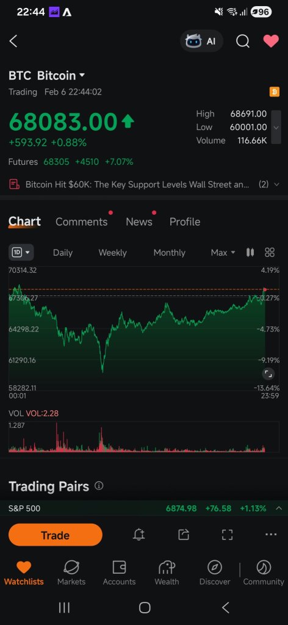Tap the S&P 500 index ticker
This screenshot has width=288, height=625.
(x=144, y=508)
